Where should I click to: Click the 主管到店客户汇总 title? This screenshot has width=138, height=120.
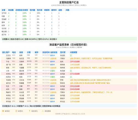69,2
